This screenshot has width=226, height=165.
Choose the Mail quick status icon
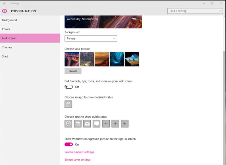point(87,124)
